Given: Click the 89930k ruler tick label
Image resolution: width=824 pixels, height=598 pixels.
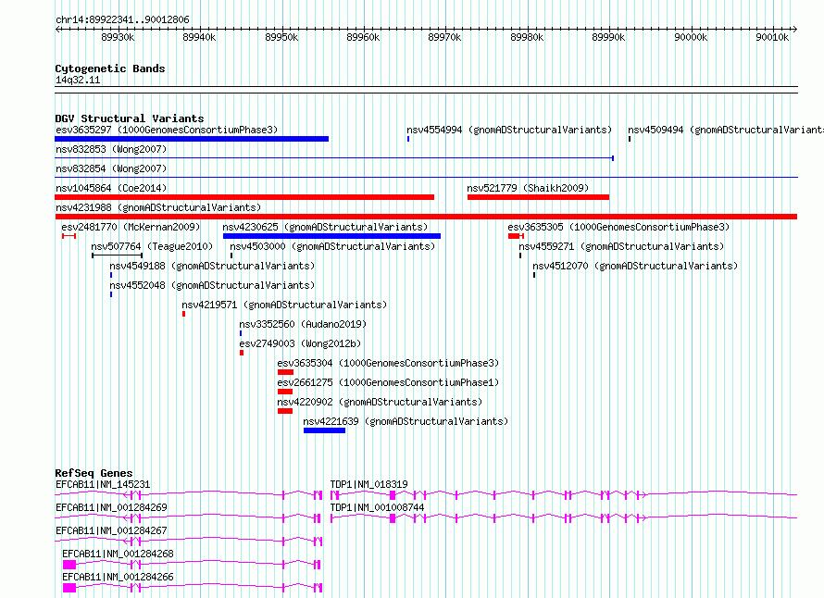Looking at the screenshot, I should (x=118, y=37).
